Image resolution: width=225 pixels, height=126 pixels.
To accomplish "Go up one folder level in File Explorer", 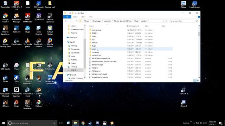I will [x=77, y=21].
